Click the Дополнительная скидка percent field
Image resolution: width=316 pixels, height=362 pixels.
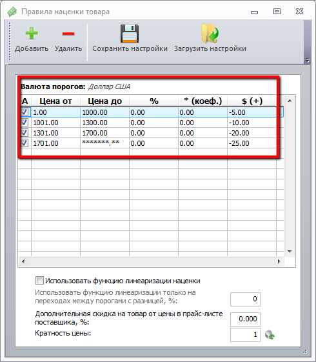click(x=245, y=319)
